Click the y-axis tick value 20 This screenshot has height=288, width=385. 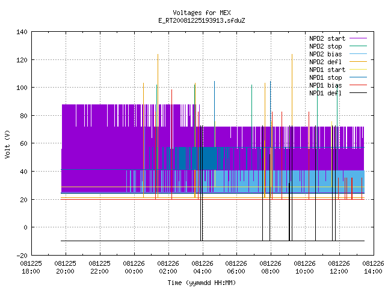click(x=23, y=200)
